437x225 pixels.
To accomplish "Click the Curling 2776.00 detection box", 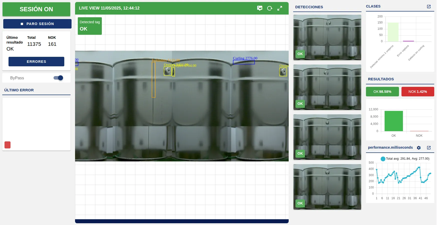I will (x=244, y=62).
